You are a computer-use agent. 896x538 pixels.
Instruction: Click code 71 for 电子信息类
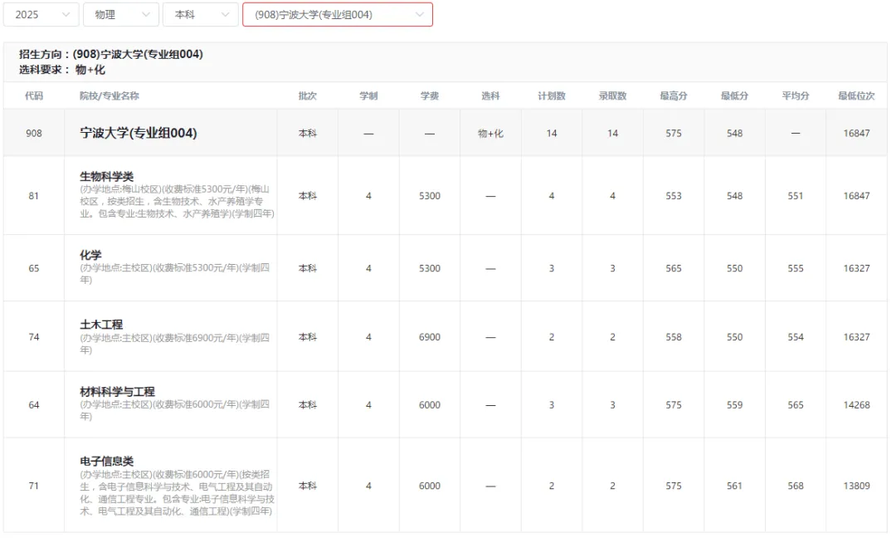34,486
